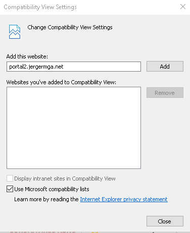Click the 'Learn more by reading the' text
Screen dimensions: 190x233
tap(46, 199)
